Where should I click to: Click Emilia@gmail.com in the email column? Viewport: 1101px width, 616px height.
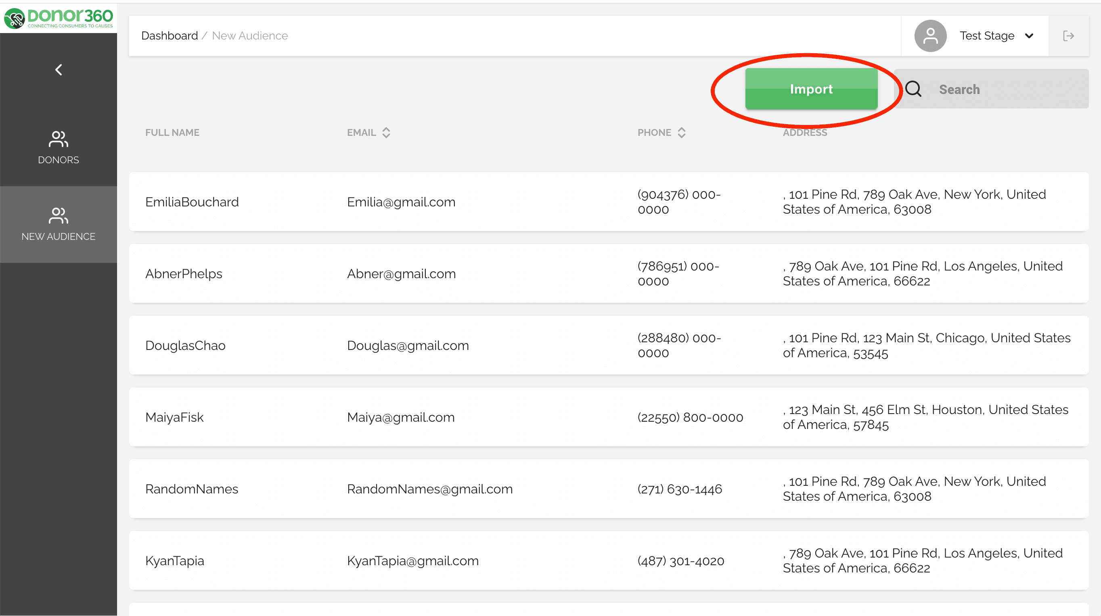[x=401, y=202]
